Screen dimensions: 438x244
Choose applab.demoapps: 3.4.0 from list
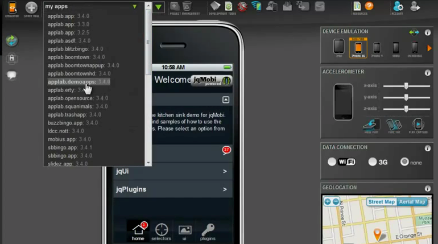[78, 82]
